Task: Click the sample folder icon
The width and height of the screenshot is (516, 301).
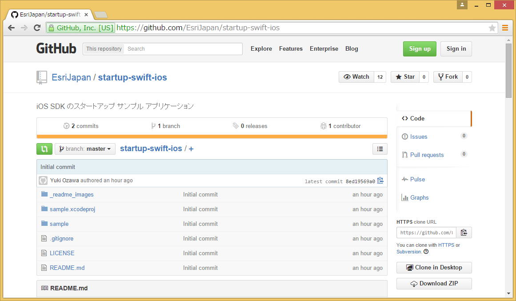Action: pyautogui.click(x=44, y=223)
